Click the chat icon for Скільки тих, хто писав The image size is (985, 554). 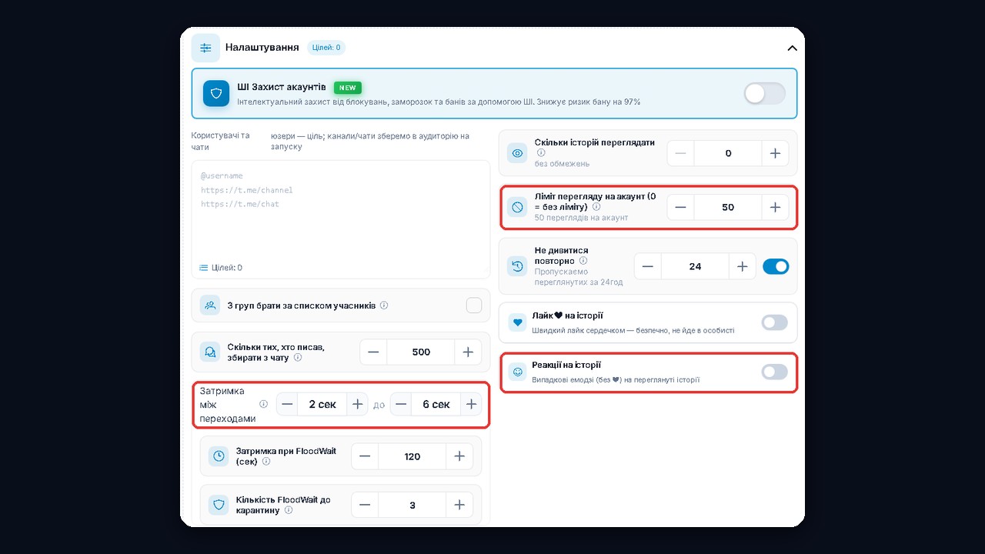[209, 352]
